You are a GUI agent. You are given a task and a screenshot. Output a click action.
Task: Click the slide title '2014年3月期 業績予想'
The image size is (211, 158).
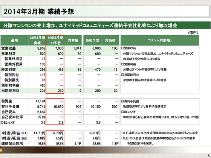point(39,11)
